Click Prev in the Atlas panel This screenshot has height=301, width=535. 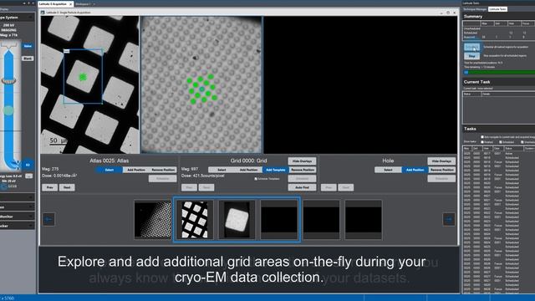[x=50, y=187]
